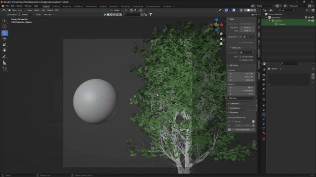Toggle viewport gizmos button

coord(226,10)
